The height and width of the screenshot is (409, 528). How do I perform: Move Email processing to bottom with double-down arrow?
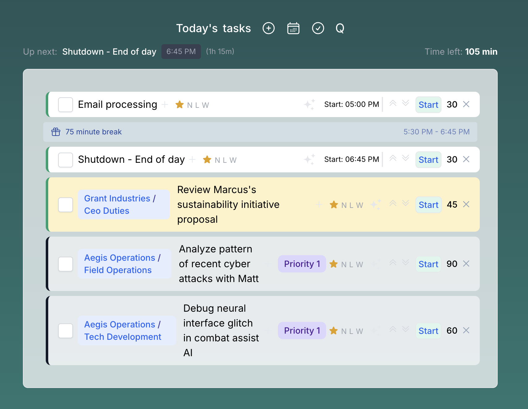(x=406, y=103)
